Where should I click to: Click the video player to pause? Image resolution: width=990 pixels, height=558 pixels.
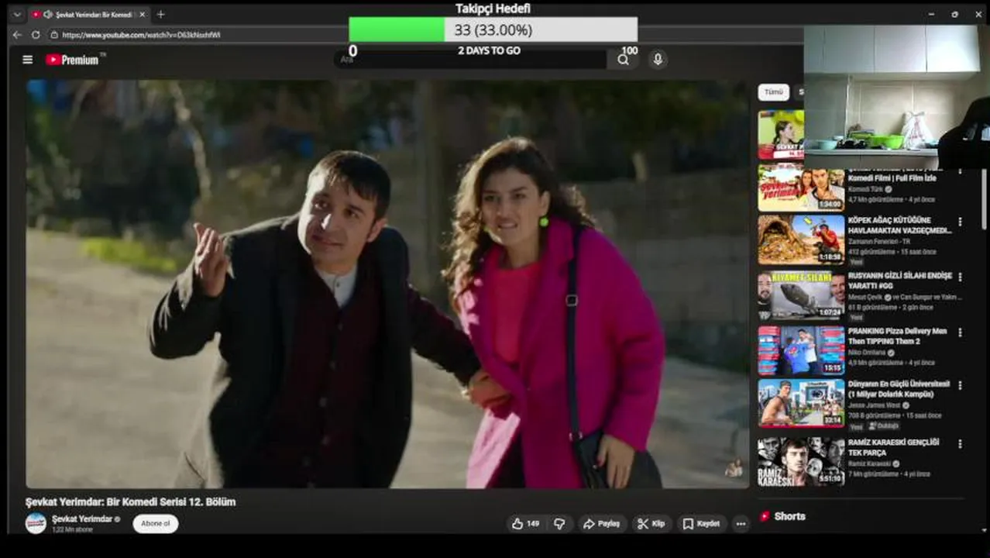coord(387,284)
